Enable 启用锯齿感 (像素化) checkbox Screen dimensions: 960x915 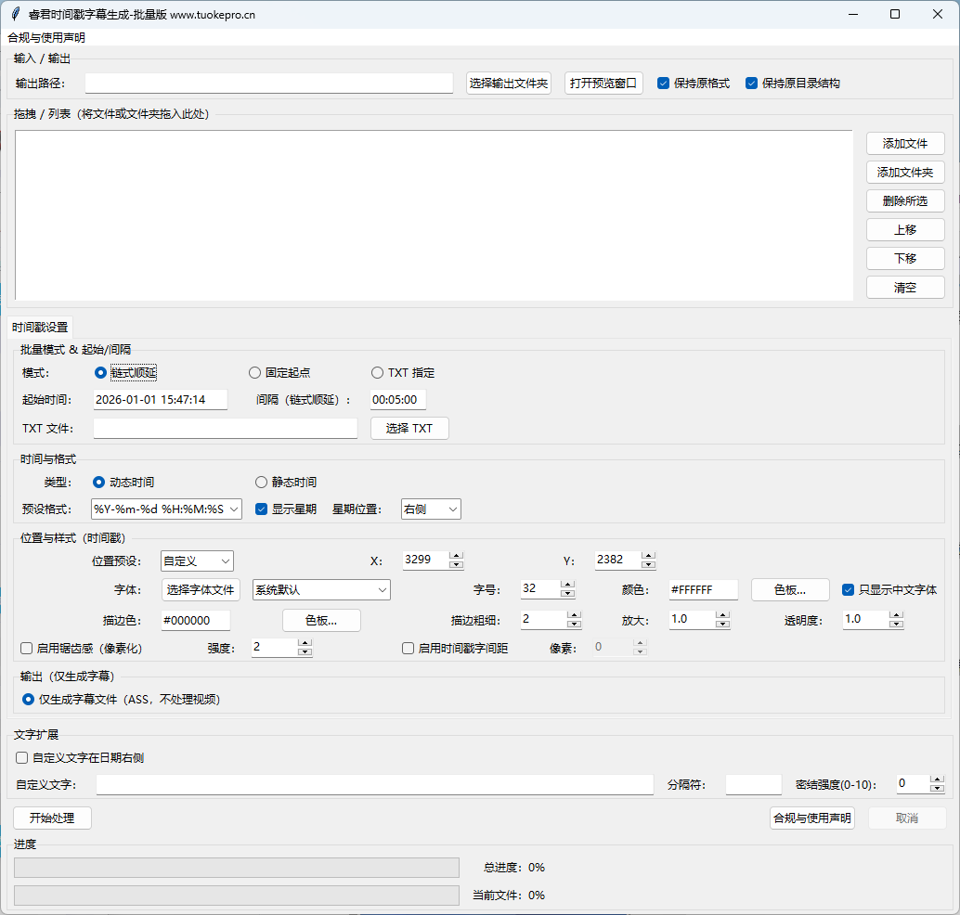click(x=27, y=649)
